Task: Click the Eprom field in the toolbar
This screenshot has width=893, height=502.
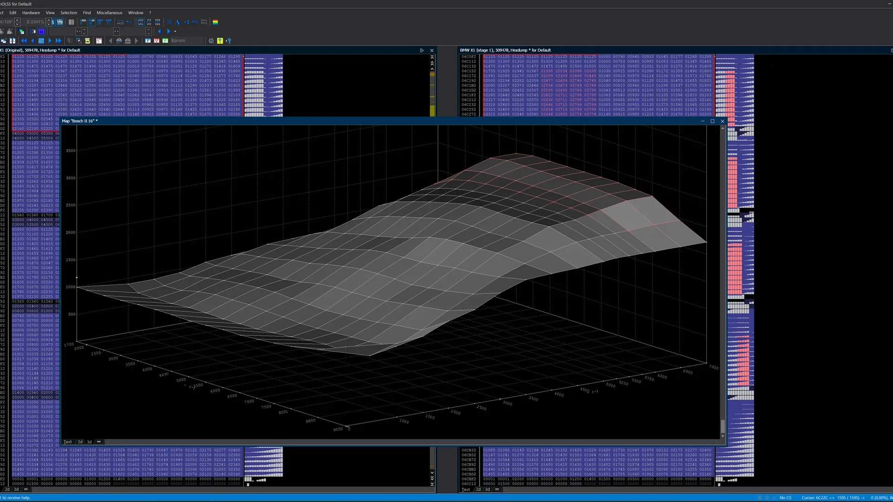Action: (x=187, y=41)
